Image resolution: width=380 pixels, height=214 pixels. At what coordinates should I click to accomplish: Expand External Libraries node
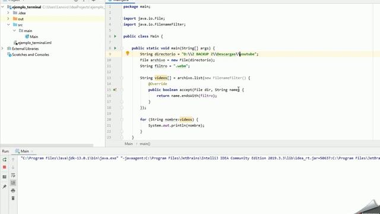[2, 49]
